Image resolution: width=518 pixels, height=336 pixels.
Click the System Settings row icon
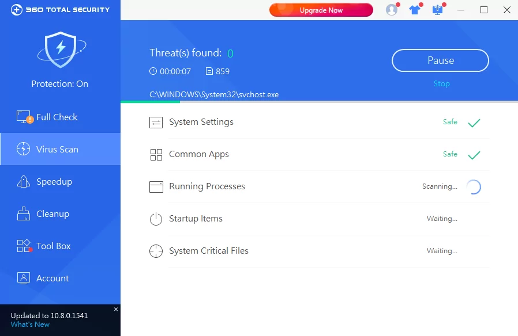(x=156, y=122)
